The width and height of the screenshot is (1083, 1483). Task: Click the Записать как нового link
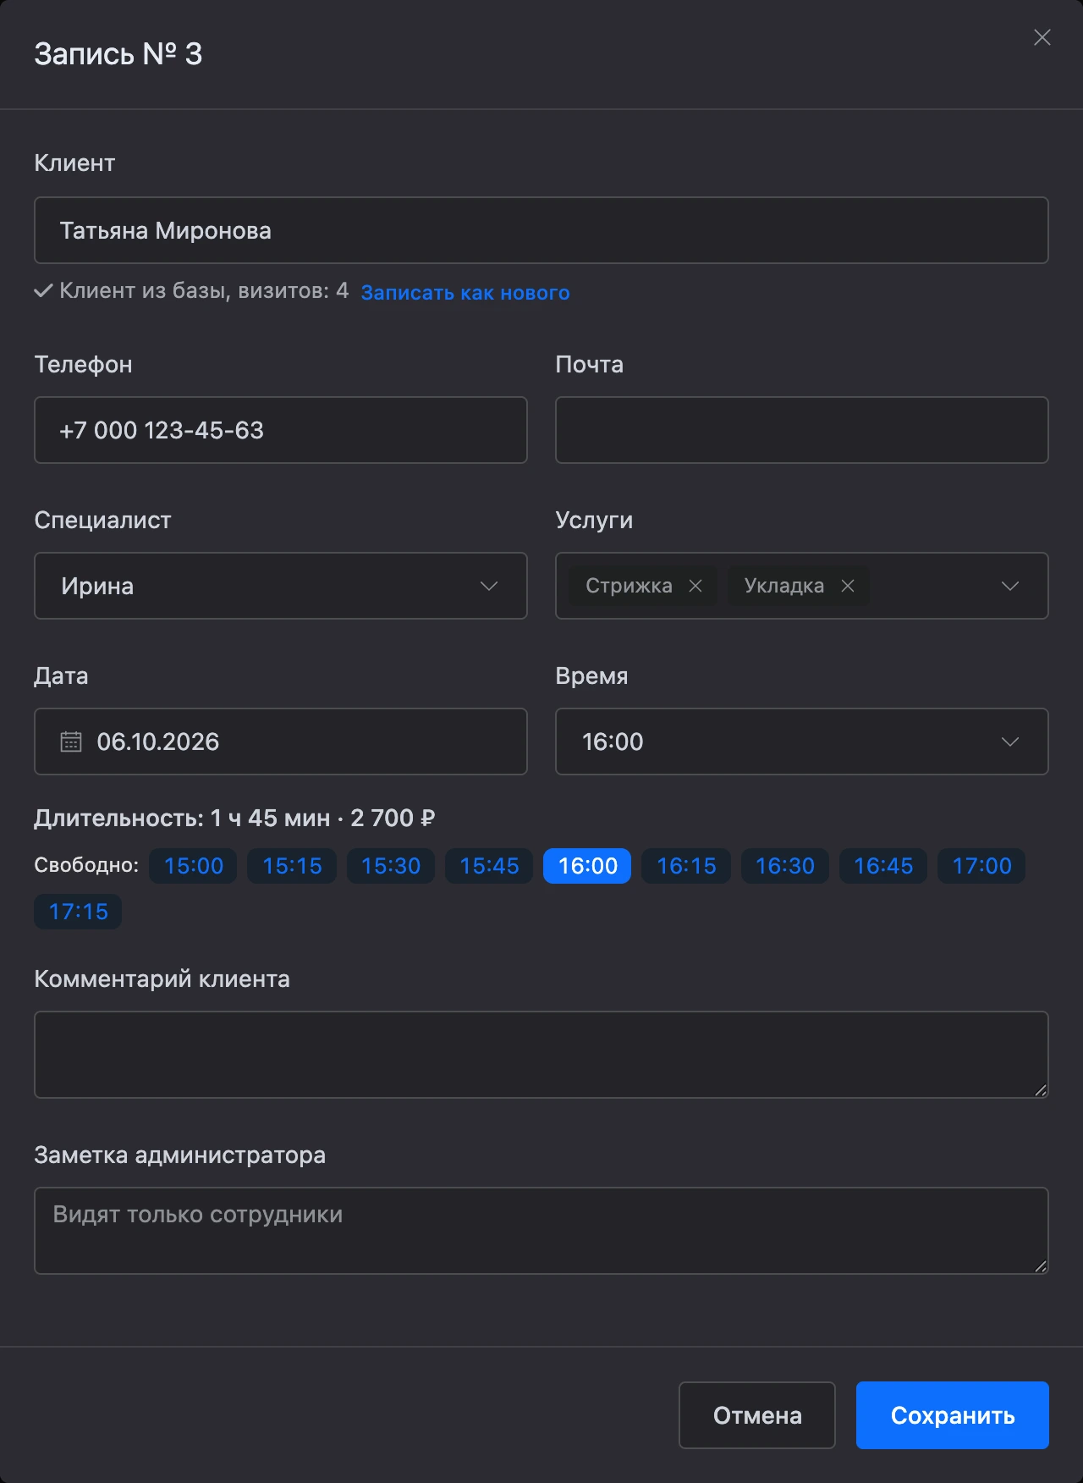[465, 293]
